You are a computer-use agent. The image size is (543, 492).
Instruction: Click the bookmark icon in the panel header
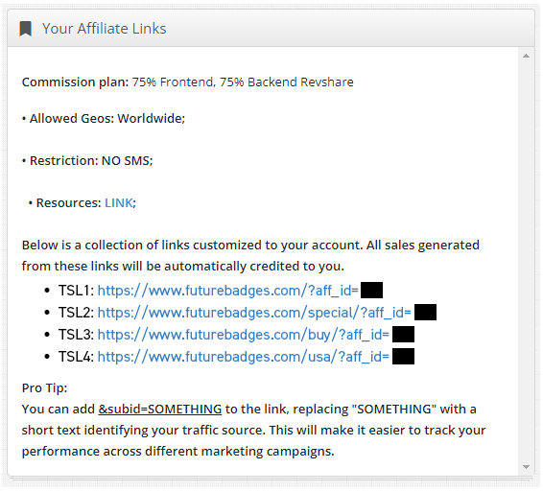coord(25,29)
